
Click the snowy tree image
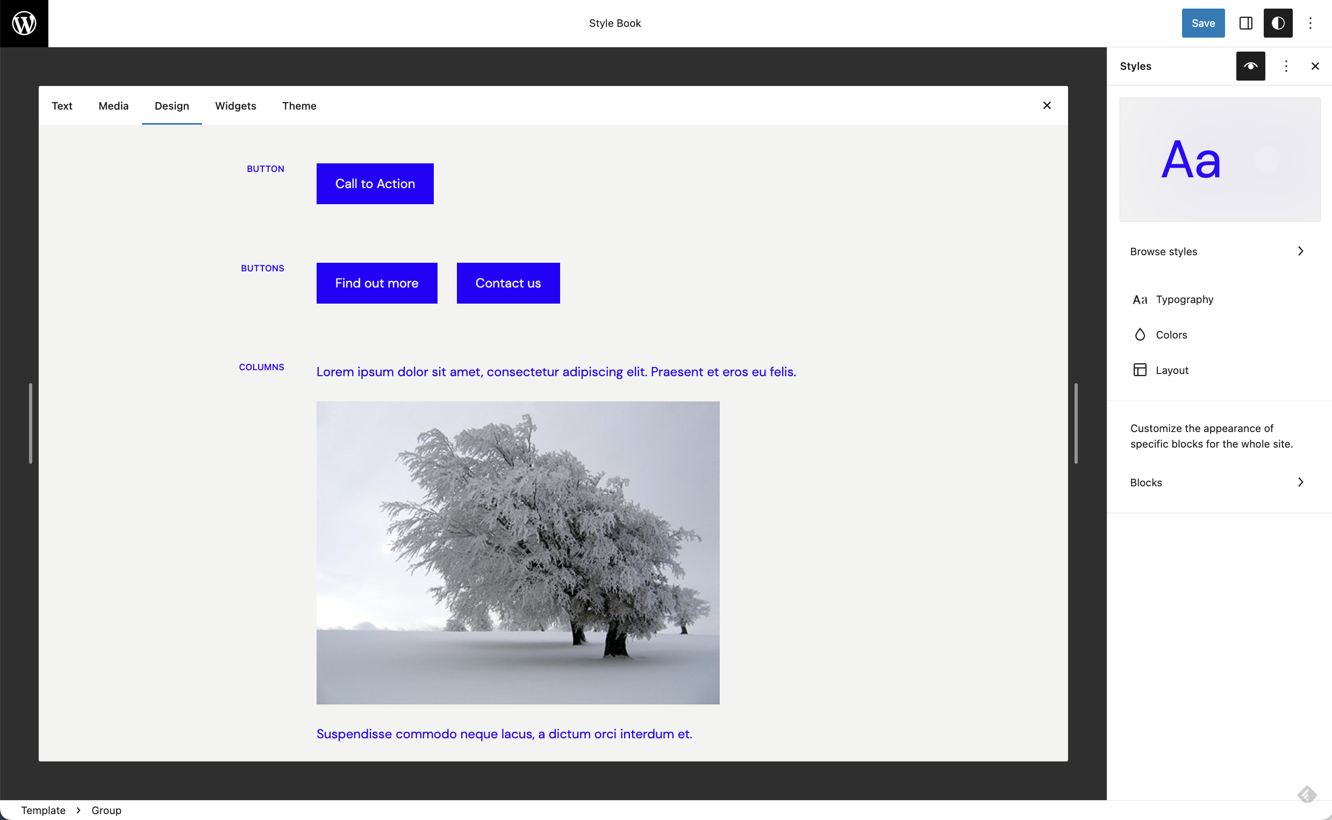pos(518,552)
